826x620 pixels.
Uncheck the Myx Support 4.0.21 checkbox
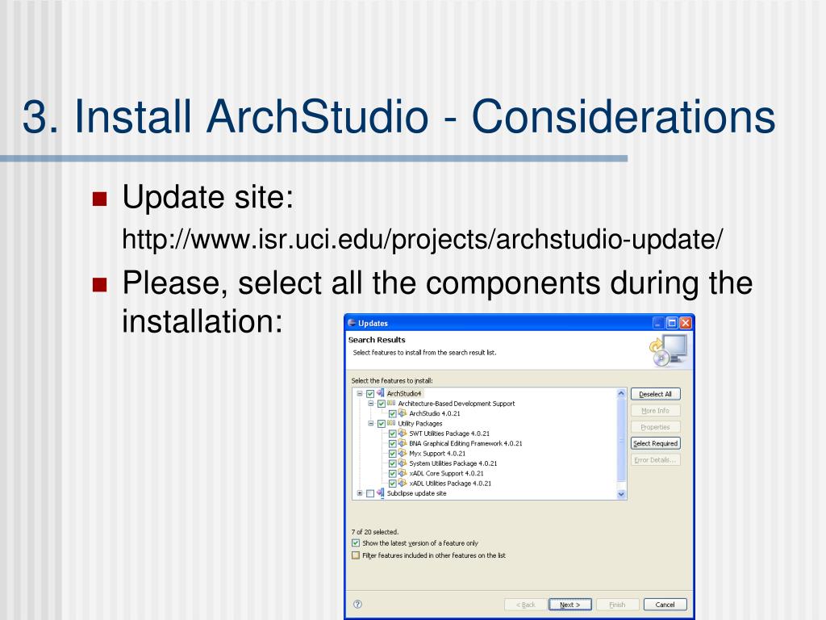[393, 454]
